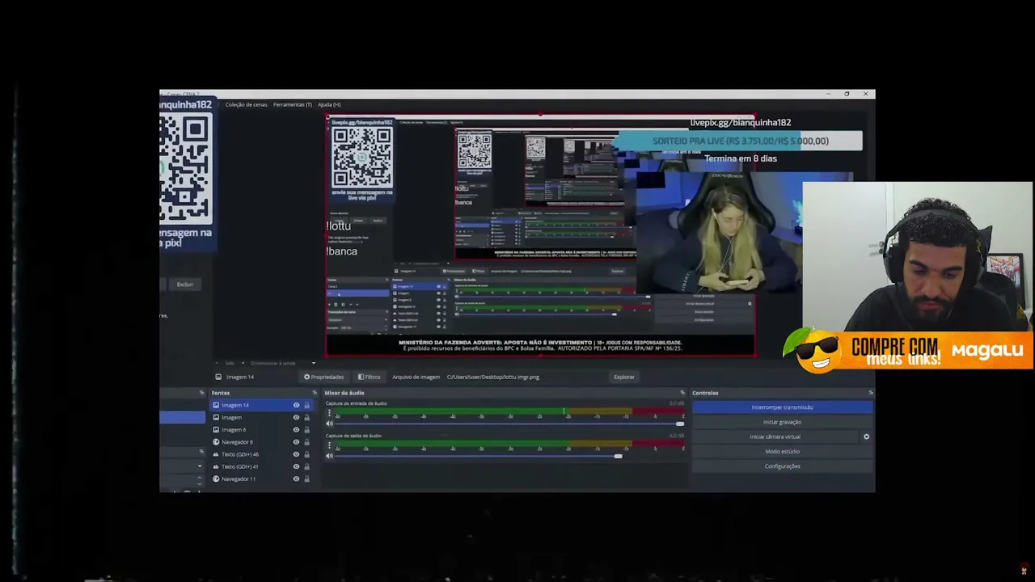
Task: Click the "Arquivo de imagem" label
Action: pyautogui.click(x=416, y=377)
